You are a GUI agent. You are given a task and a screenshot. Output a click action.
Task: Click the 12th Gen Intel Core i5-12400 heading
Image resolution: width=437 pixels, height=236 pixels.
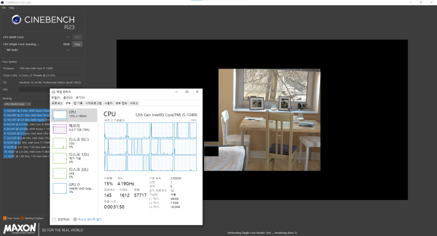coord(166,114)
